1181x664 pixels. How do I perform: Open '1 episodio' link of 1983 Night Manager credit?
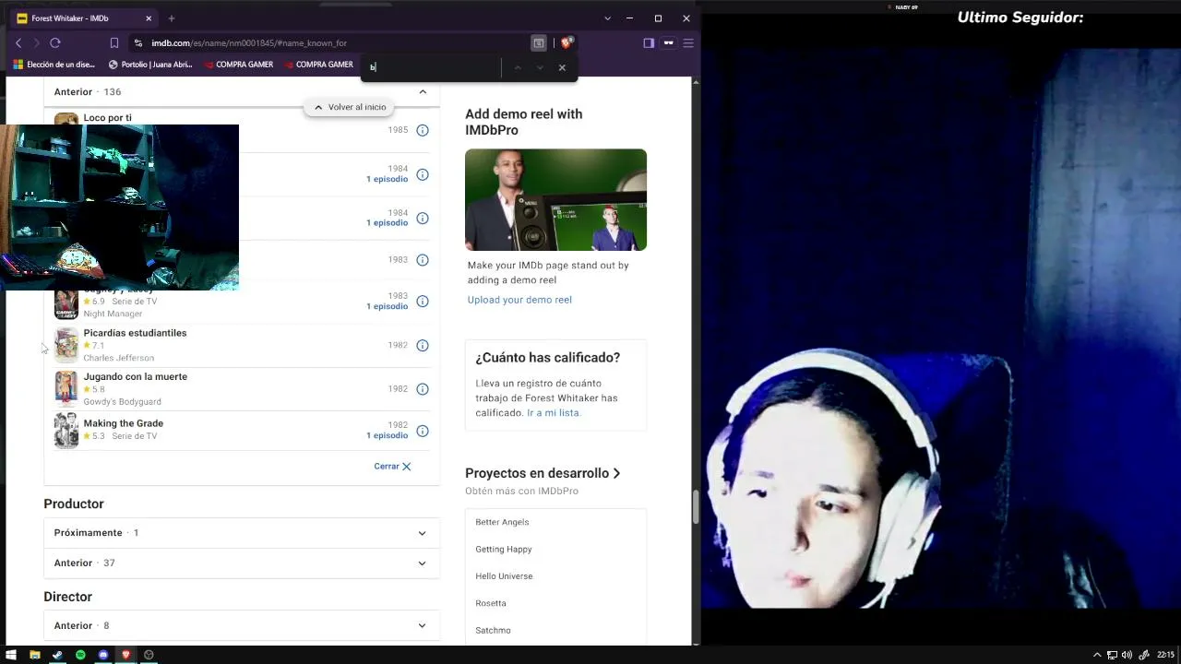click(x=387, y=306)
